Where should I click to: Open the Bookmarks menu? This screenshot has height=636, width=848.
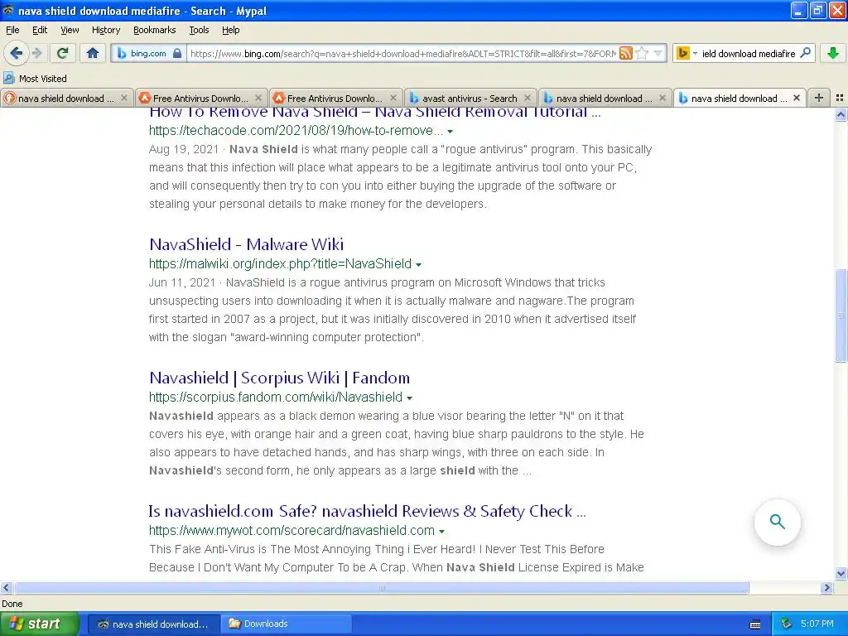[x=155, y=30]
